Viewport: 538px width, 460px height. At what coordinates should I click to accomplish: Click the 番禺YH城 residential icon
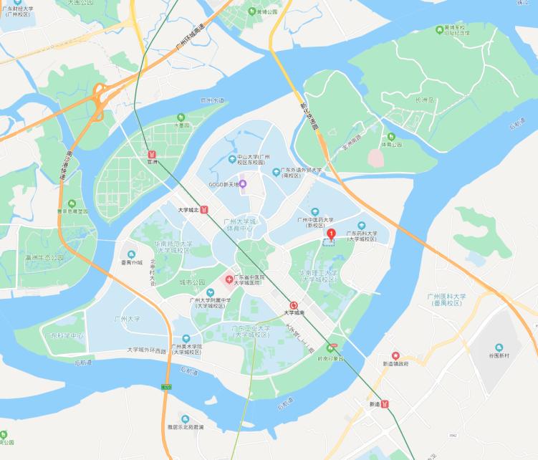(131, 254)
